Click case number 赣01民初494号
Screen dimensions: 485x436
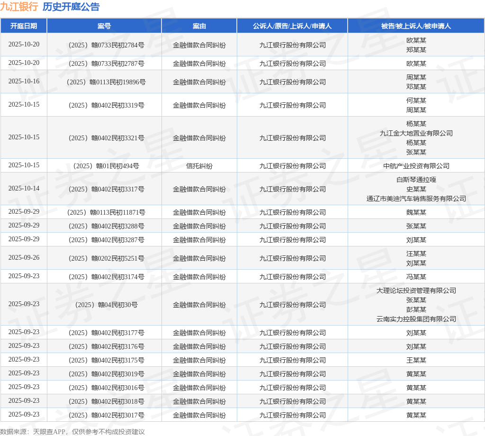[x=107, y=166]
